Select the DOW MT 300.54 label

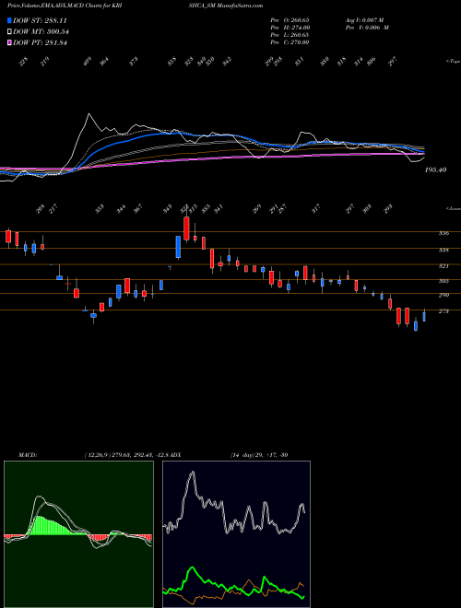(41, 32)
